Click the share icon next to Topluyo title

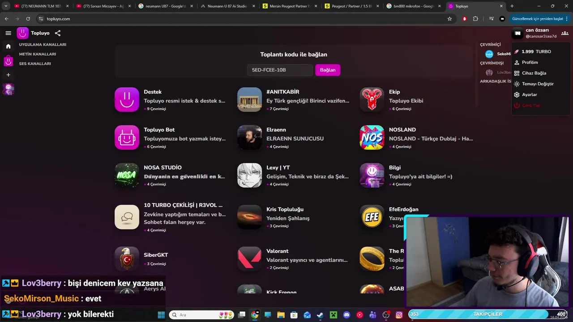[x=58, y=33]
